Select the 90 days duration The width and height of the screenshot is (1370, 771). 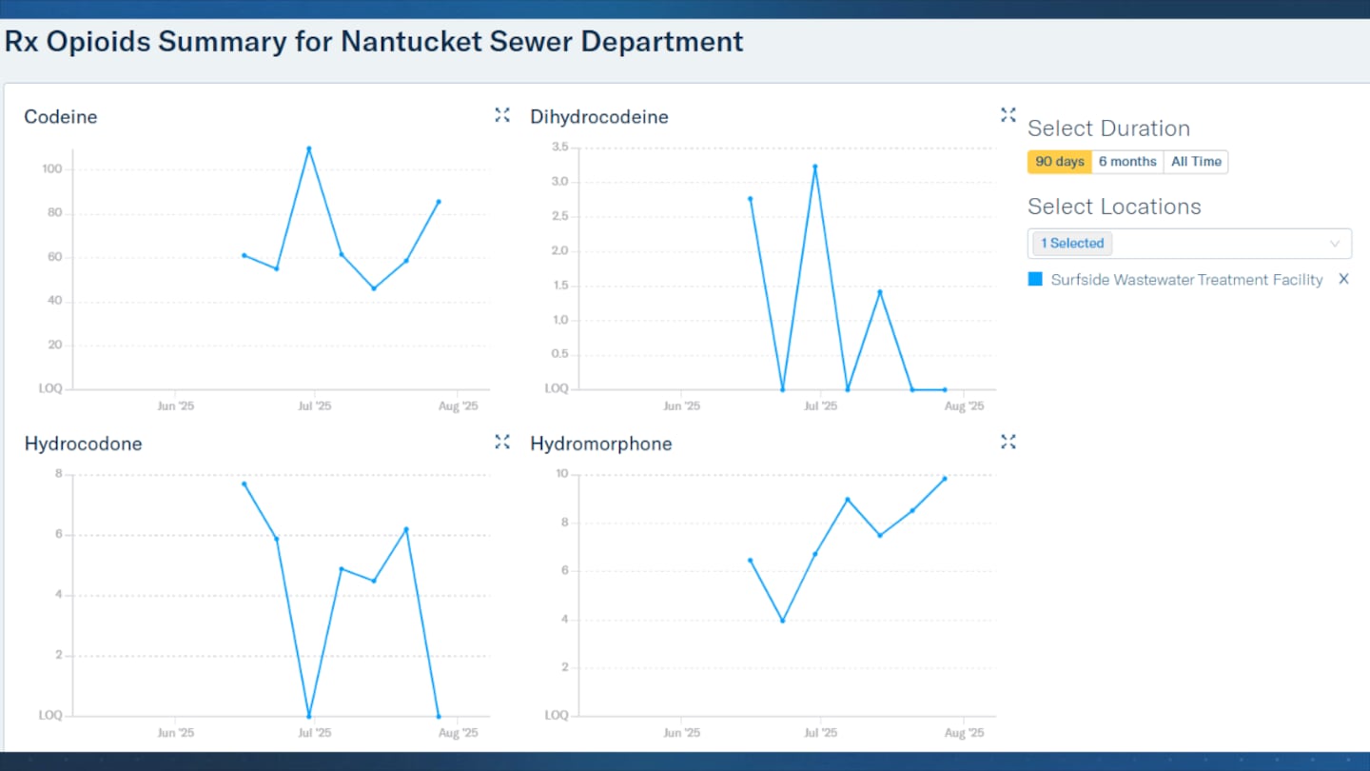(1060, 162)
